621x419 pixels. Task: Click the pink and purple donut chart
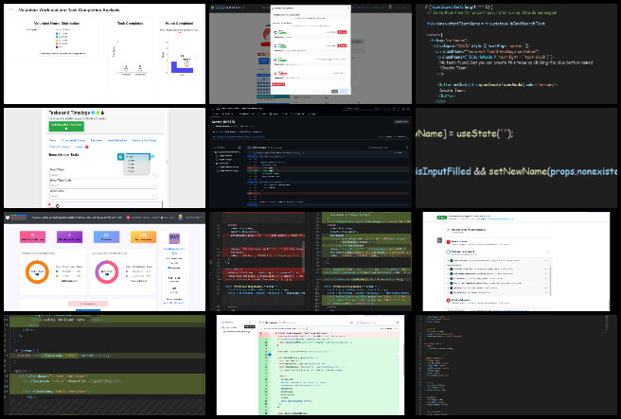point(107,271)
